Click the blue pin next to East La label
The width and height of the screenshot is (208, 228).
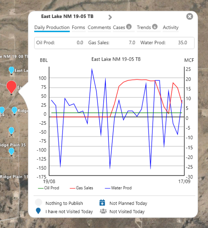click(x=11, y=70)
